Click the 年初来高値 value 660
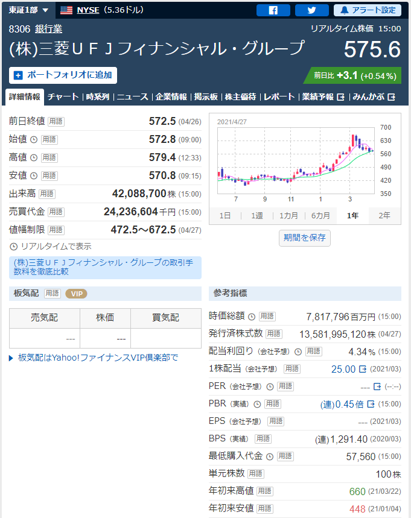This screenshot has width=411, height=518. 357,492
